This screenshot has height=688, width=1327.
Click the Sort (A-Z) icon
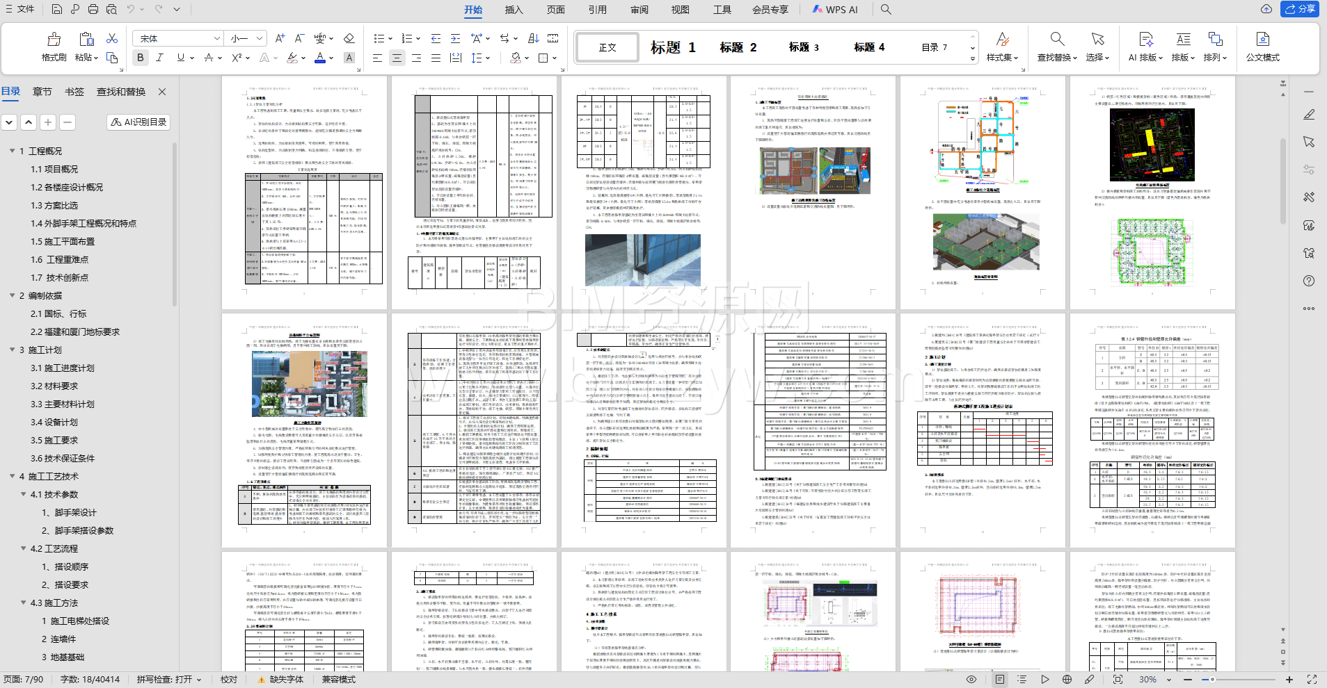click(533, 38)
